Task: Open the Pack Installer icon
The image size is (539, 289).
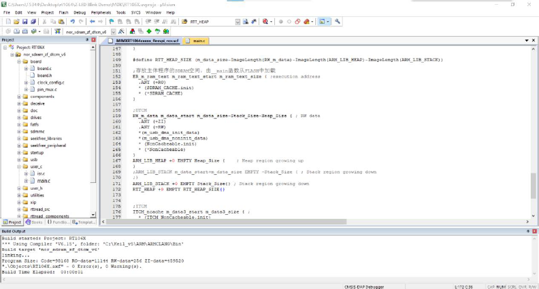Action: coord(166,31)
